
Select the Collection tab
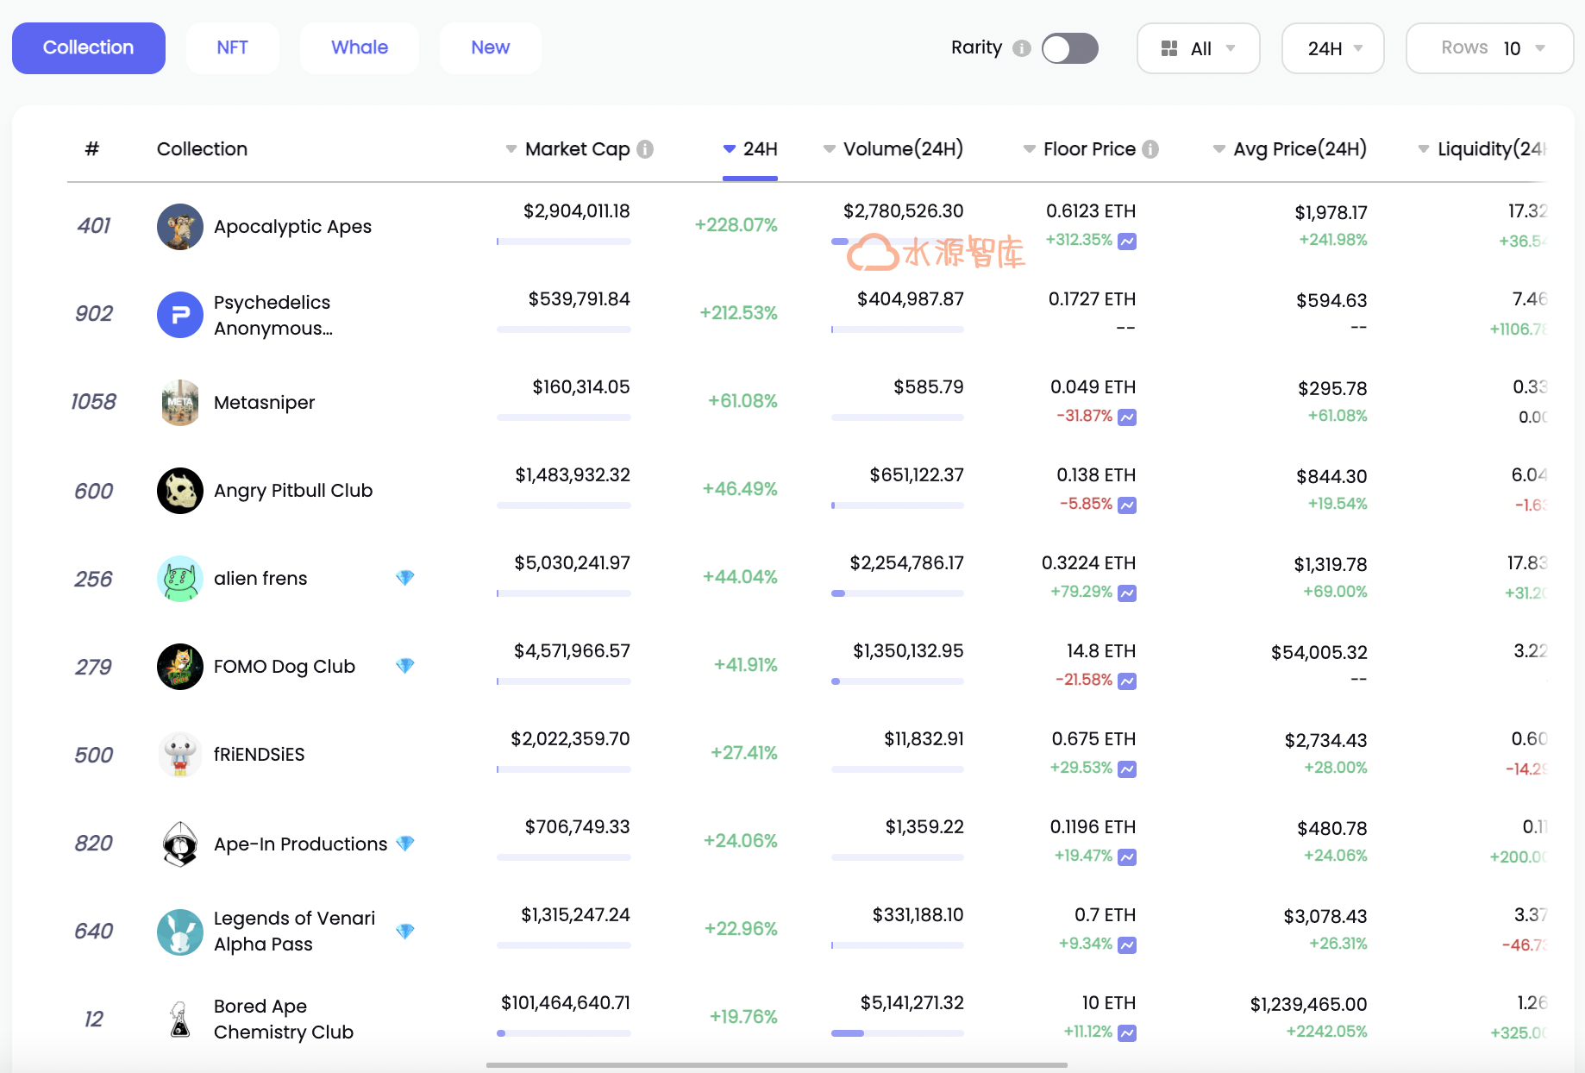[89, 48]
